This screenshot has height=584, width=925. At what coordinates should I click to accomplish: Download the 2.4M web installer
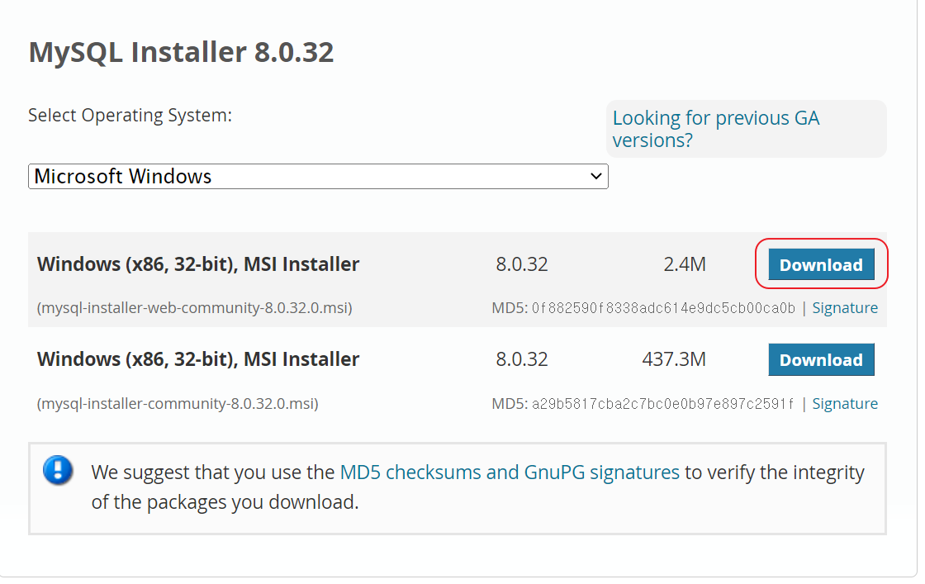(821, 264)
